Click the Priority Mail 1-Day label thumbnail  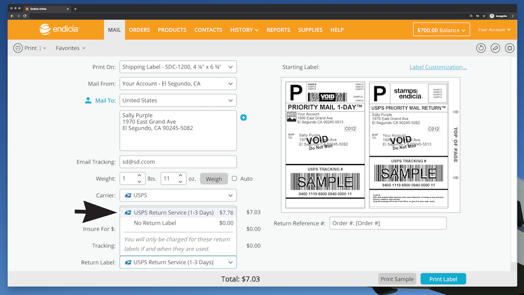[325, 145]
